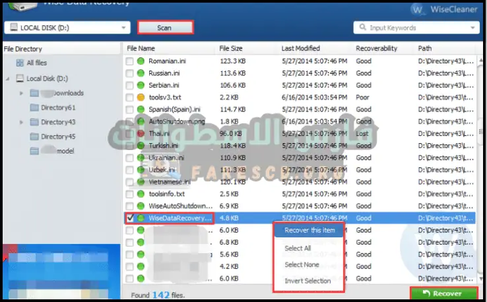Viewport: 487px width, 302px height.
Task: Click scrollbar down arrow in file list
Action: tap(481, 278)
